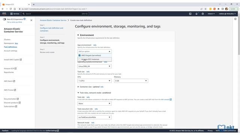Open Amazon ECR external link

pos(10,69)
